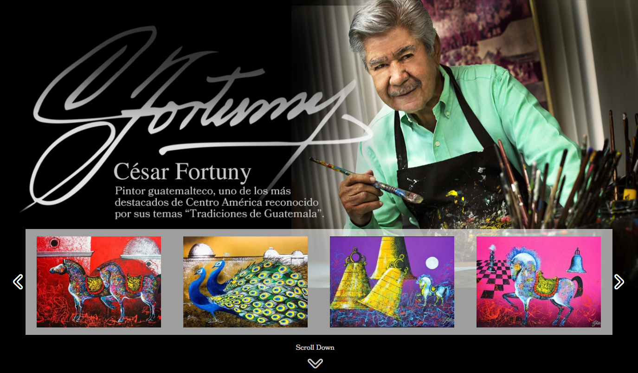This screenshot has height=373, width=638.
Task: Click the artist's face in the portrait
Action: [x=398, y=70]
